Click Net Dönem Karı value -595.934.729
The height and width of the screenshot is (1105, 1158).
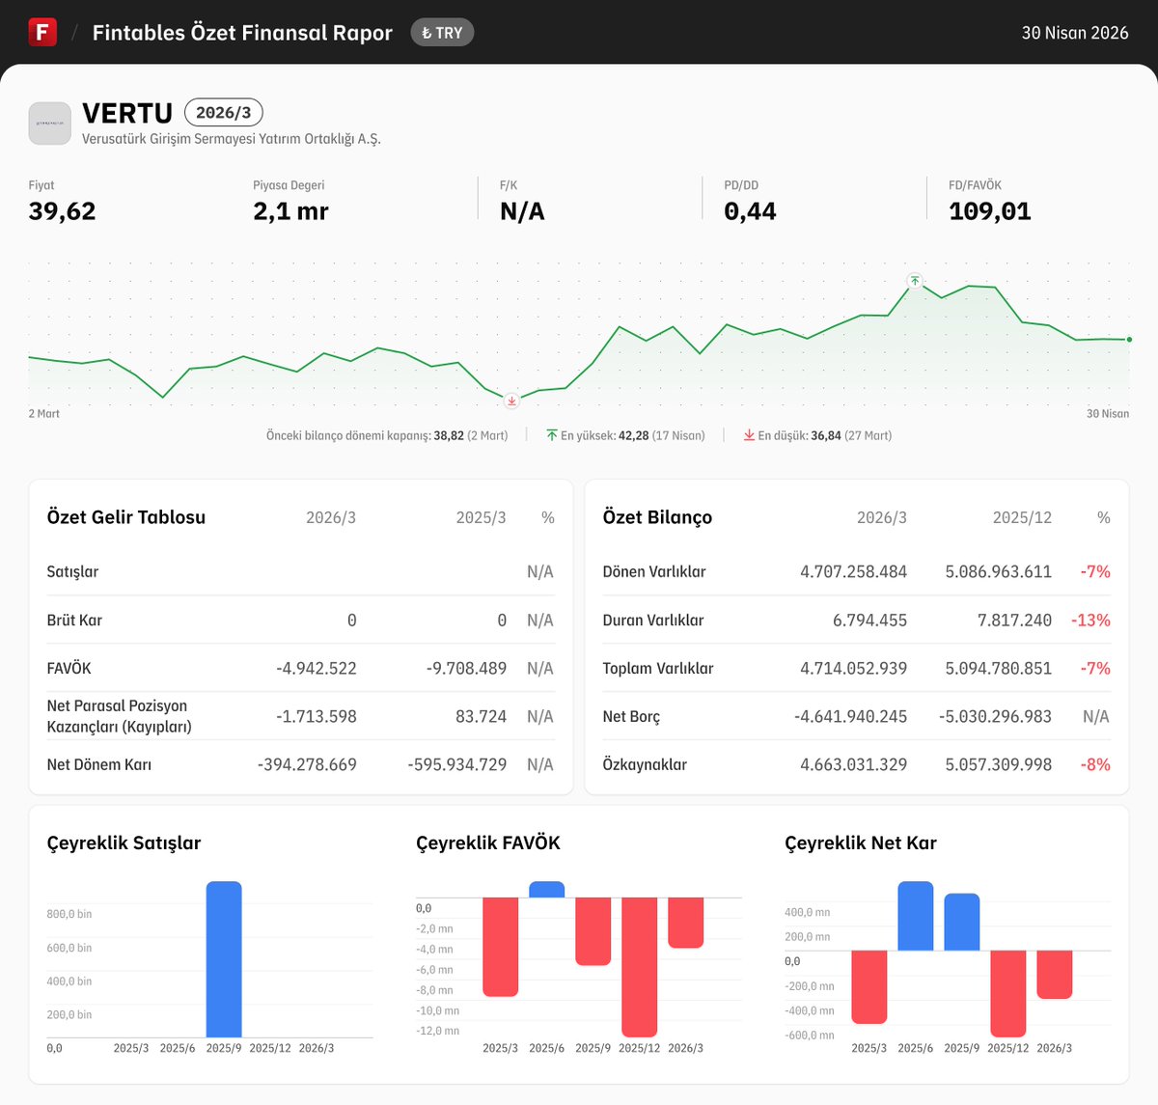(457, 764)
